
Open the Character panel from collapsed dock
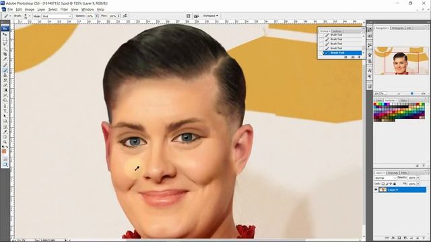370,71
